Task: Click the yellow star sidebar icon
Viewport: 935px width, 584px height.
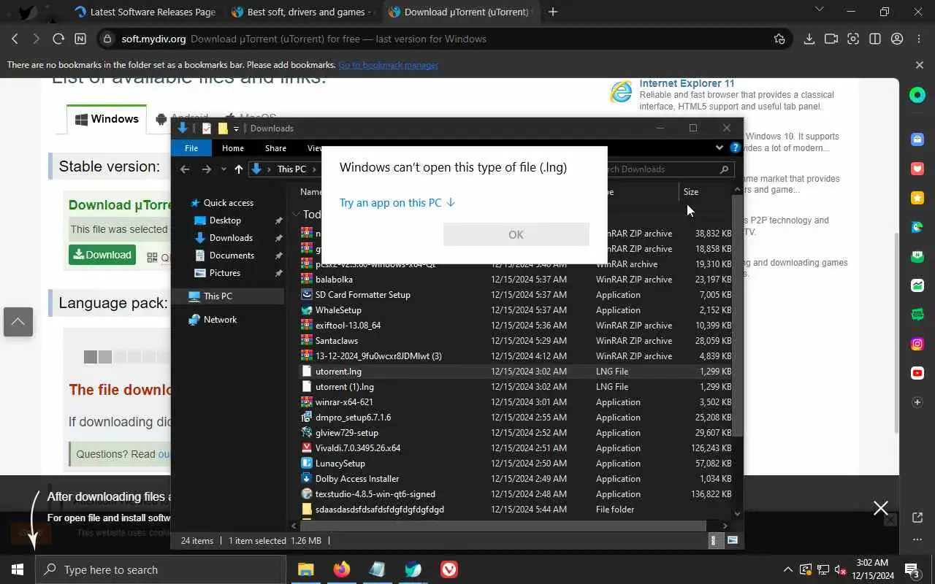Action: point(917,198)
